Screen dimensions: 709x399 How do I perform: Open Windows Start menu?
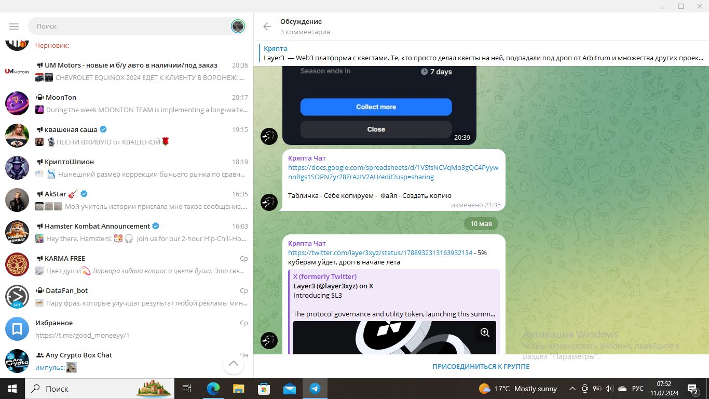point(12,389)
